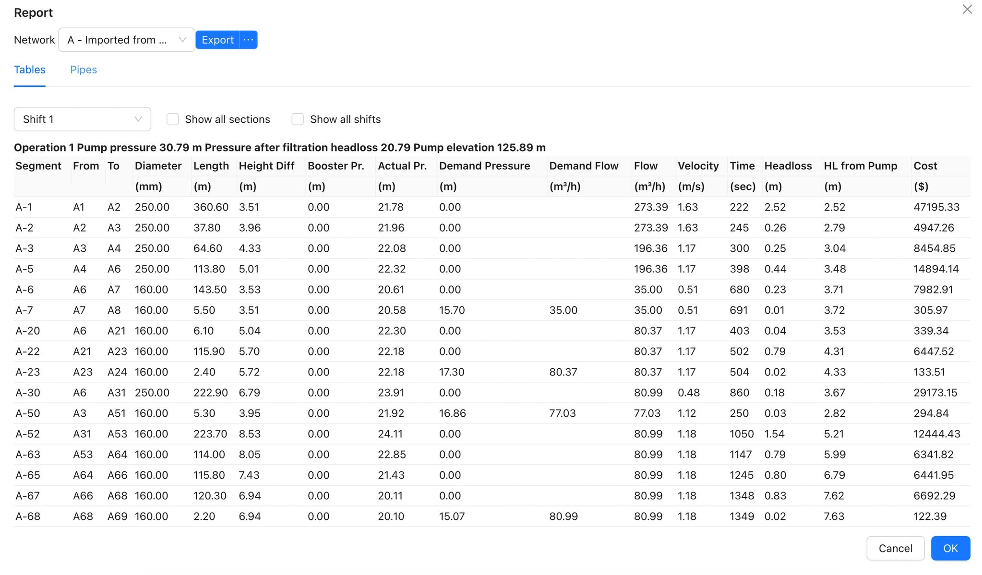Viewport: 982px width, 575px height.
Task: Confirm with the OK button
Action: (950, 548)
